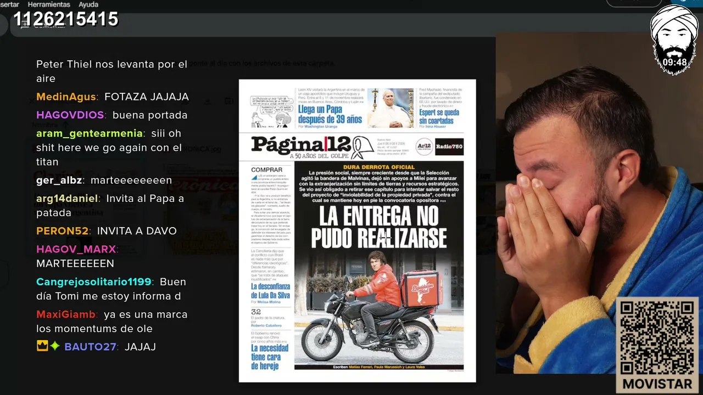Screen dimensions: 703x395
Task: Click the "Por Melisa Molina" byline
Action: [266, 302]
